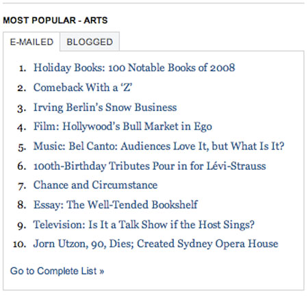
Task: Click list number 3 beside Irving Berlin
Action: tap(22, 108)
